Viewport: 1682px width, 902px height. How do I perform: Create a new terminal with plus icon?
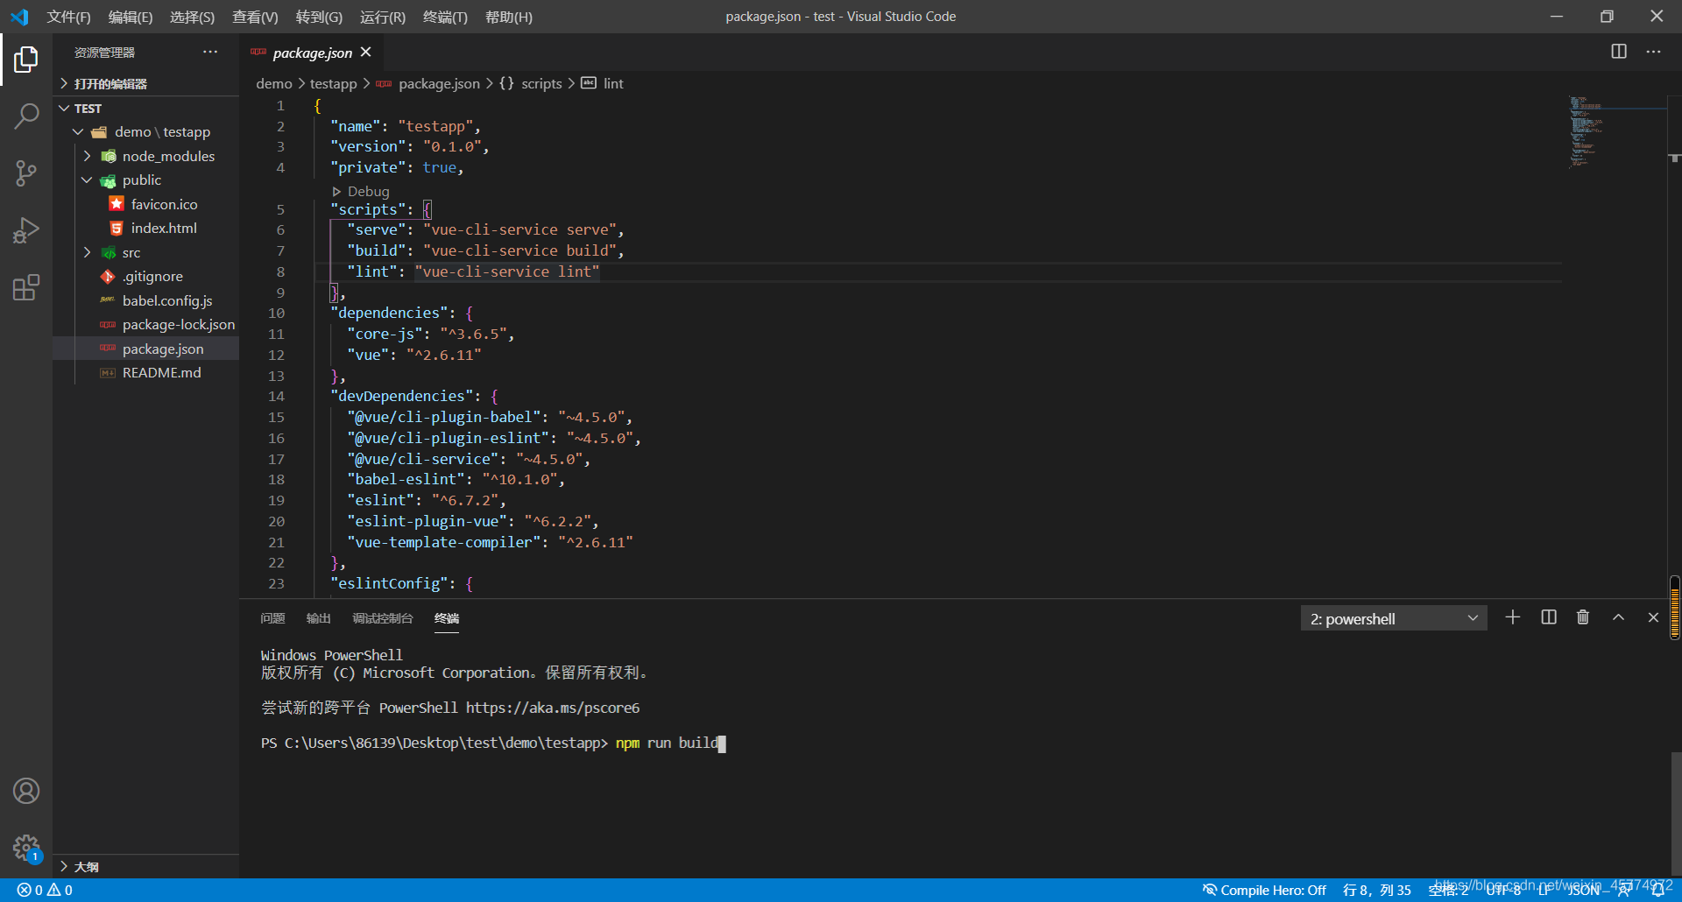click(1513, 617)
